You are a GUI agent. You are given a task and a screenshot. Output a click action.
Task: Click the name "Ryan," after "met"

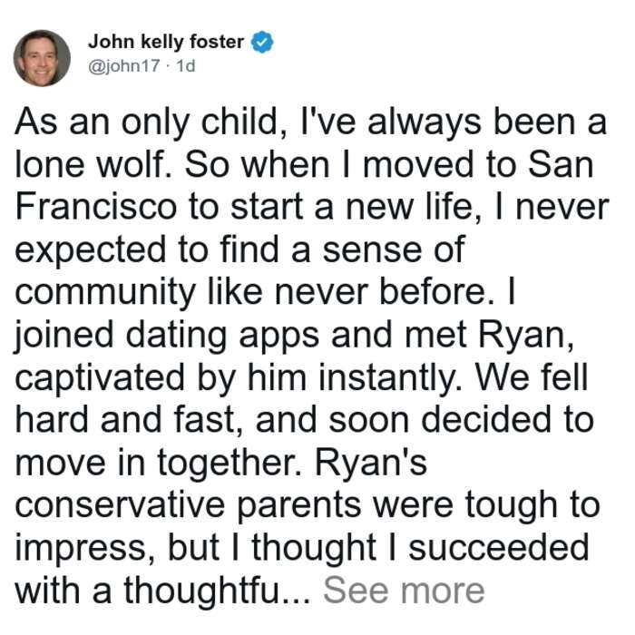click(526, 337)
